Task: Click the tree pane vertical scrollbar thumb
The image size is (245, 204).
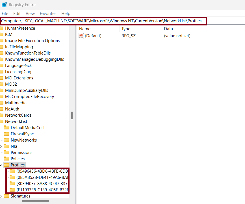Action: (x=72, y=116)
